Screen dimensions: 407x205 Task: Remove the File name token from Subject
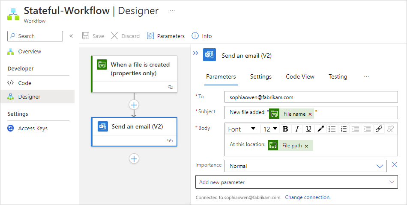pyautogui.click(x=310, y=114)
